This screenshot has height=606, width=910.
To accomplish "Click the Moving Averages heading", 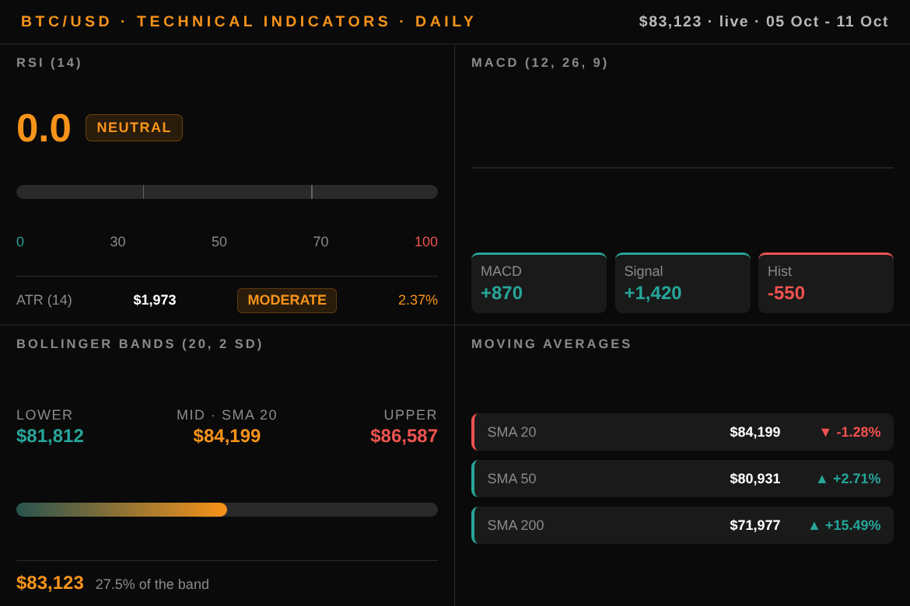I will pyautogui.click(x=551, y=344).
